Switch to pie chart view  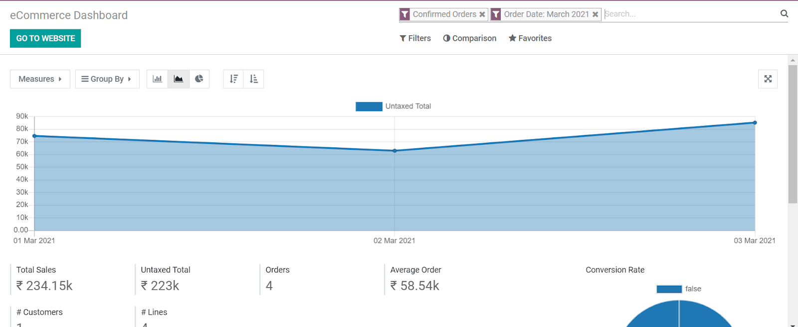[199, 79]
